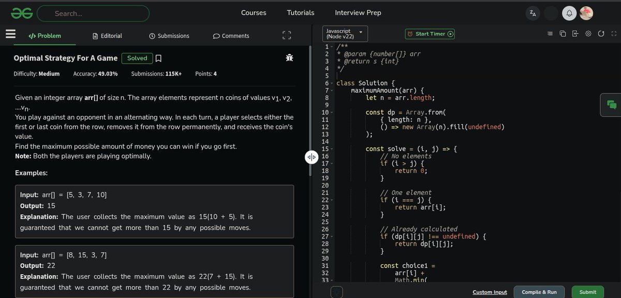
Task: Click the first example input box
Action: (154, 211)
